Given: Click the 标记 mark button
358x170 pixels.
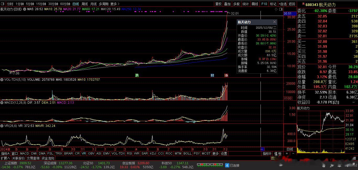Looking at the screenshot, I should pos(273,4).
